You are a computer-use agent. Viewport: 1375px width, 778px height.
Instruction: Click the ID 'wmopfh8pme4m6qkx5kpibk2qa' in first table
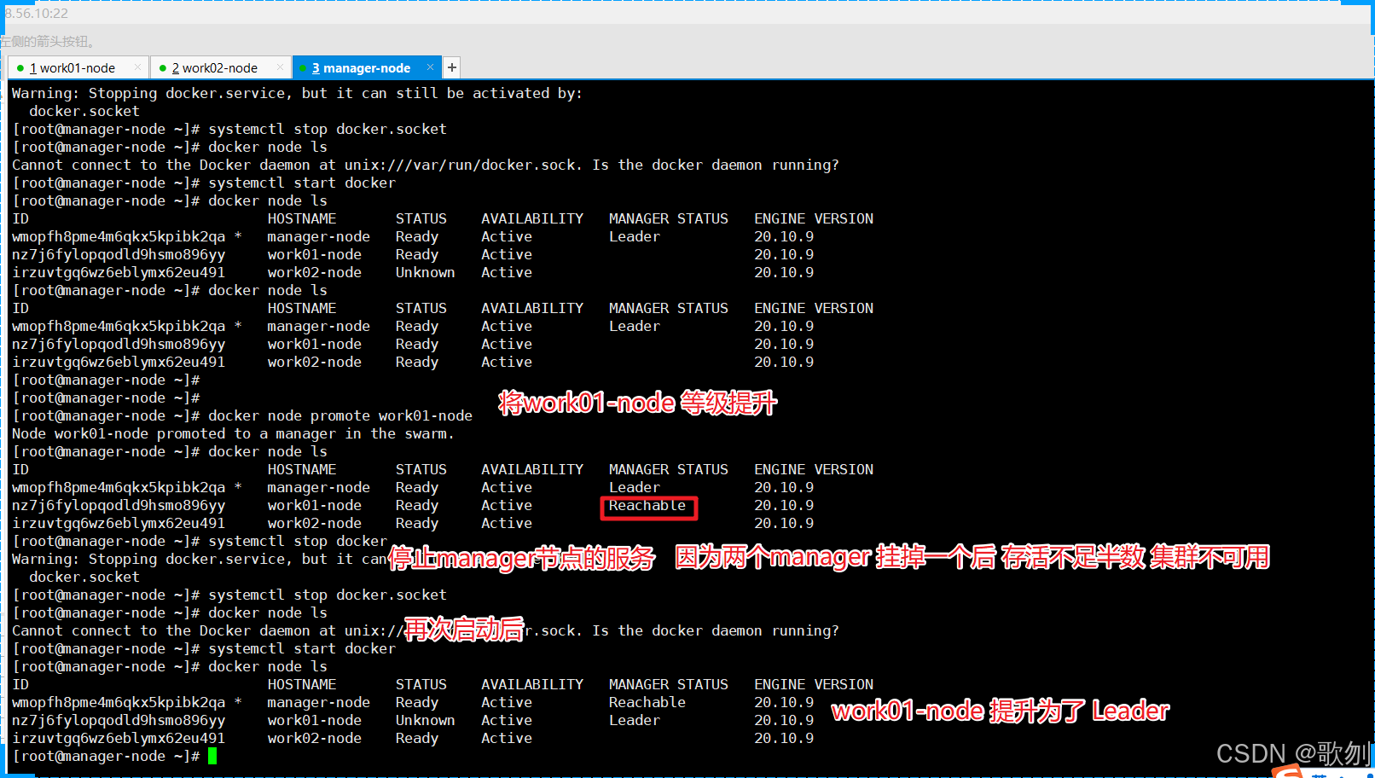point(119,236)
